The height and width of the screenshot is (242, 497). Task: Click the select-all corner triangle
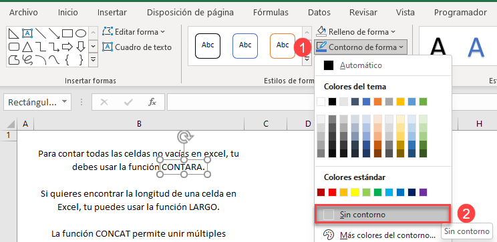(x=11, y=124)
